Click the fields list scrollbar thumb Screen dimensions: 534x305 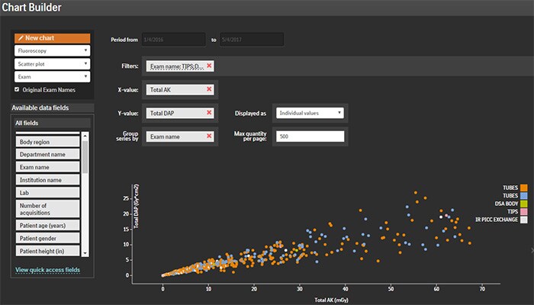[85, 157]
